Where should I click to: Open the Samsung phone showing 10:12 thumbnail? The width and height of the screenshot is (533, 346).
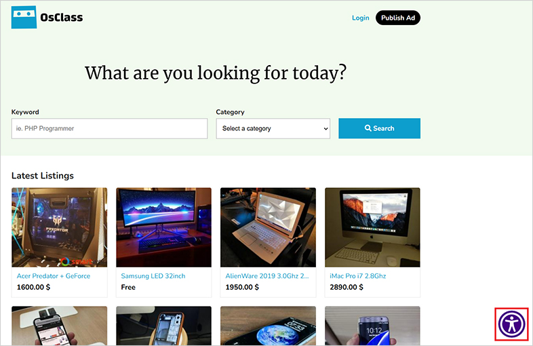pos(372,326)
